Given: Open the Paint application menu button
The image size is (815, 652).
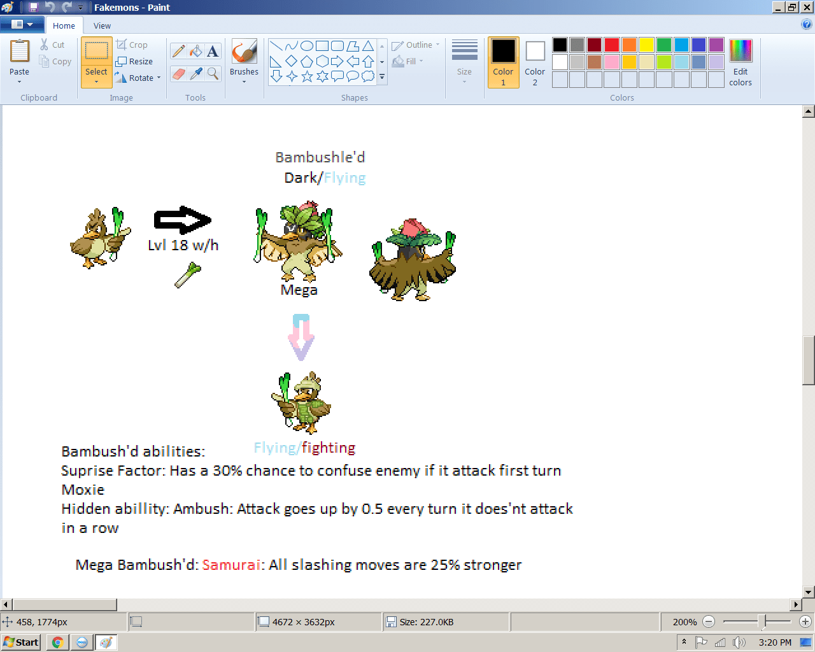Looking at the screenshot, I should tap(22, 25).
